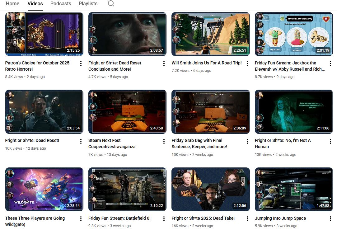
Task: Click the '7.2K views • 6 days ago' text
Action: click(x=191, y=71)
